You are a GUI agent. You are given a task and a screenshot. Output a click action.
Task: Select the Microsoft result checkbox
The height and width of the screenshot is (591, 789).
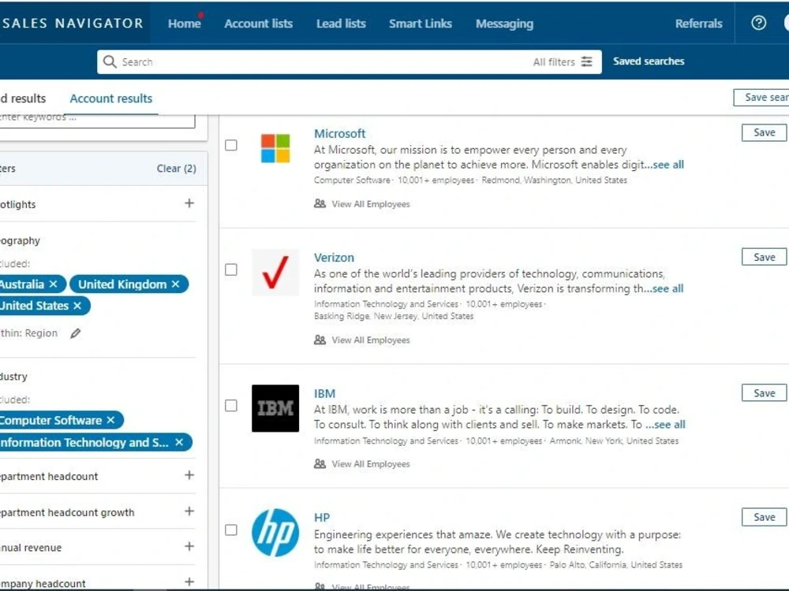(x=231, y=145)
